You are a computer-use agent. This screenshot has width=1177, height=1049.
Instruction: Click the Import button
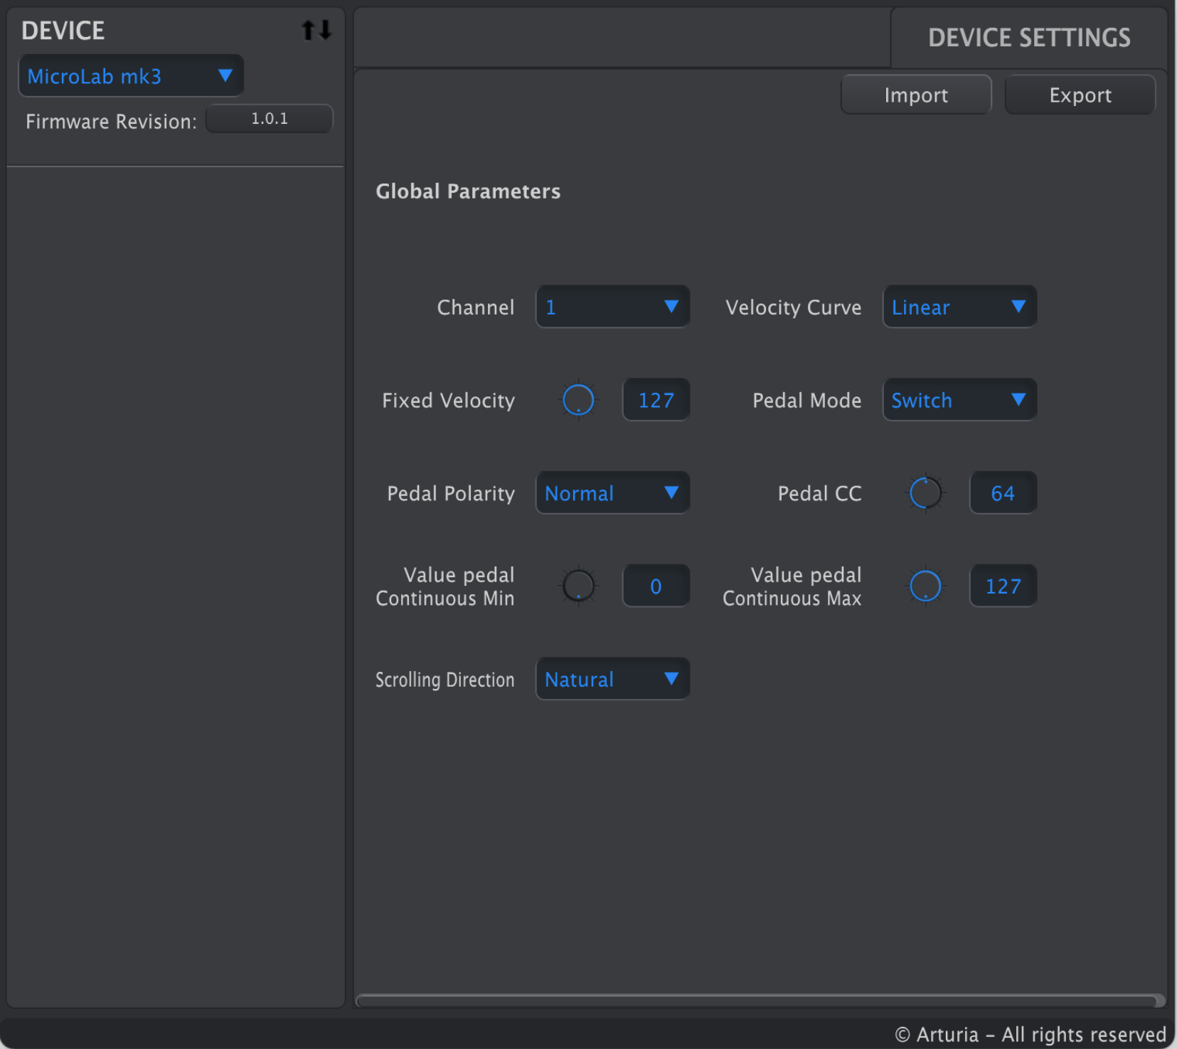[x=916, y=95]
